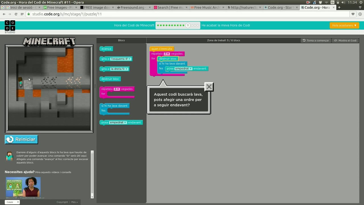Click the Es keyboard layout indicator
The image size is (364, 205).
pyautogui.click(x=332, y=2)
